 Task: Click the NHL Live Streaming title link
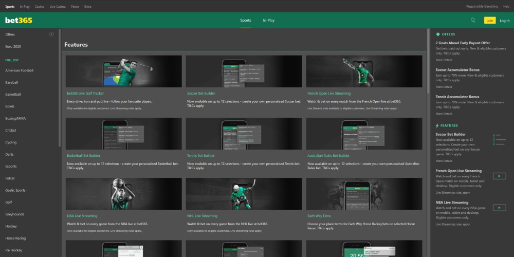(202, 216)
